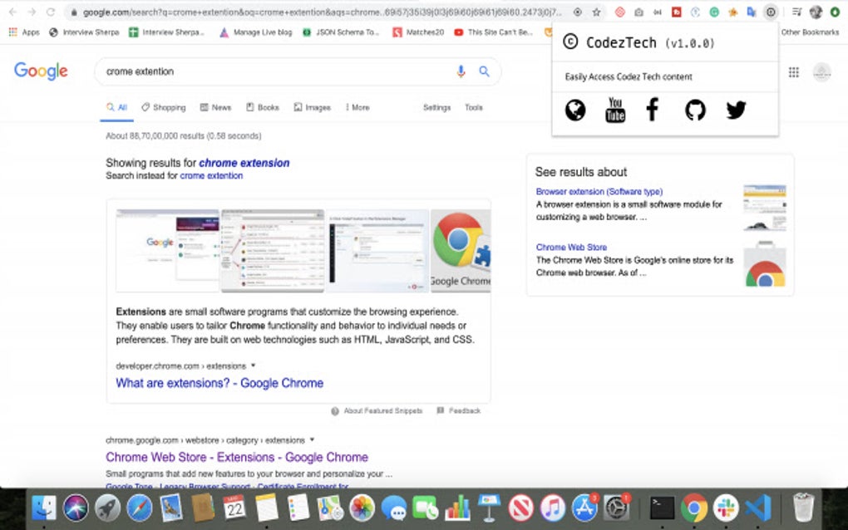Screen dimensions: 848x530
Task: Search instead for 'crome extention' link
Action: pyautogui.click(x=211, y=175)
